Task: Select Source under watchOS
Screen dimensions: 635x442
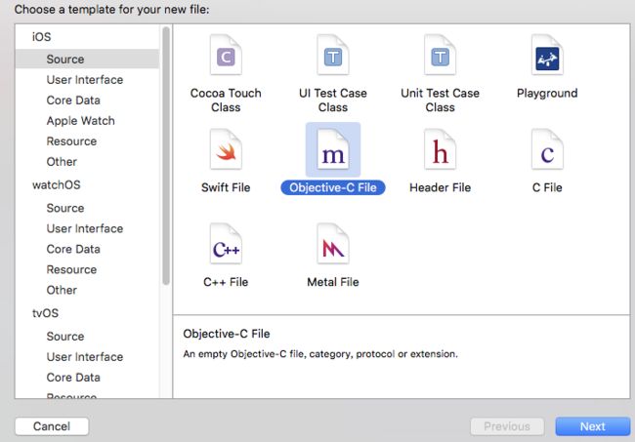Action: pos(65,208)
